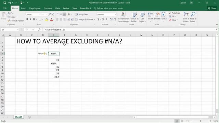Click the Share button
The image size is (219, 123).
pyautogui.click(x=212, y=8)
